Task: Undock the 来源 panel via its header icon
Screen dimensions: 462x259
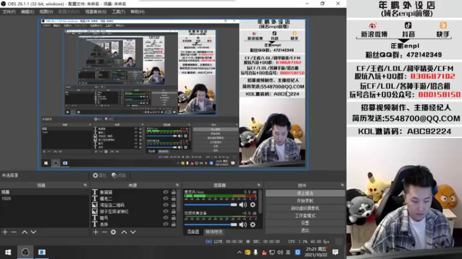Action: point(177,185)
